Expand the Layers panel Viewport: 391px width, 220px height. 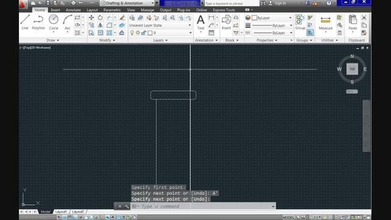tap(160, 40)
